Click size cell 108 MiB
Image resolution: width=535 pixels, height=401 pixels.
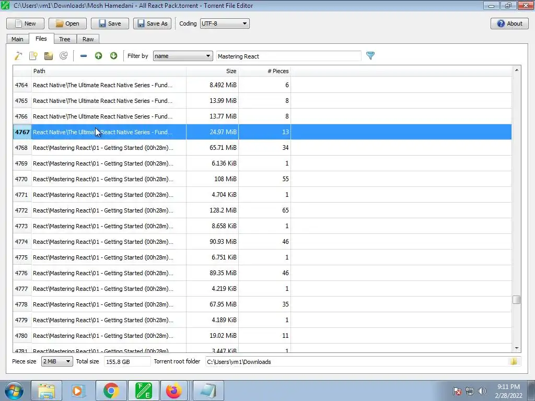coord(212,179)
